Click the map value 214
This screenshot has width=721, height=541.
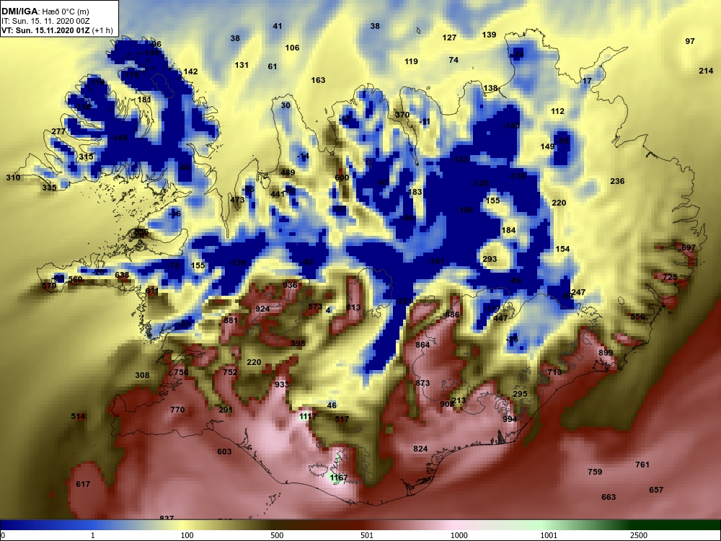tap(706, 71)
